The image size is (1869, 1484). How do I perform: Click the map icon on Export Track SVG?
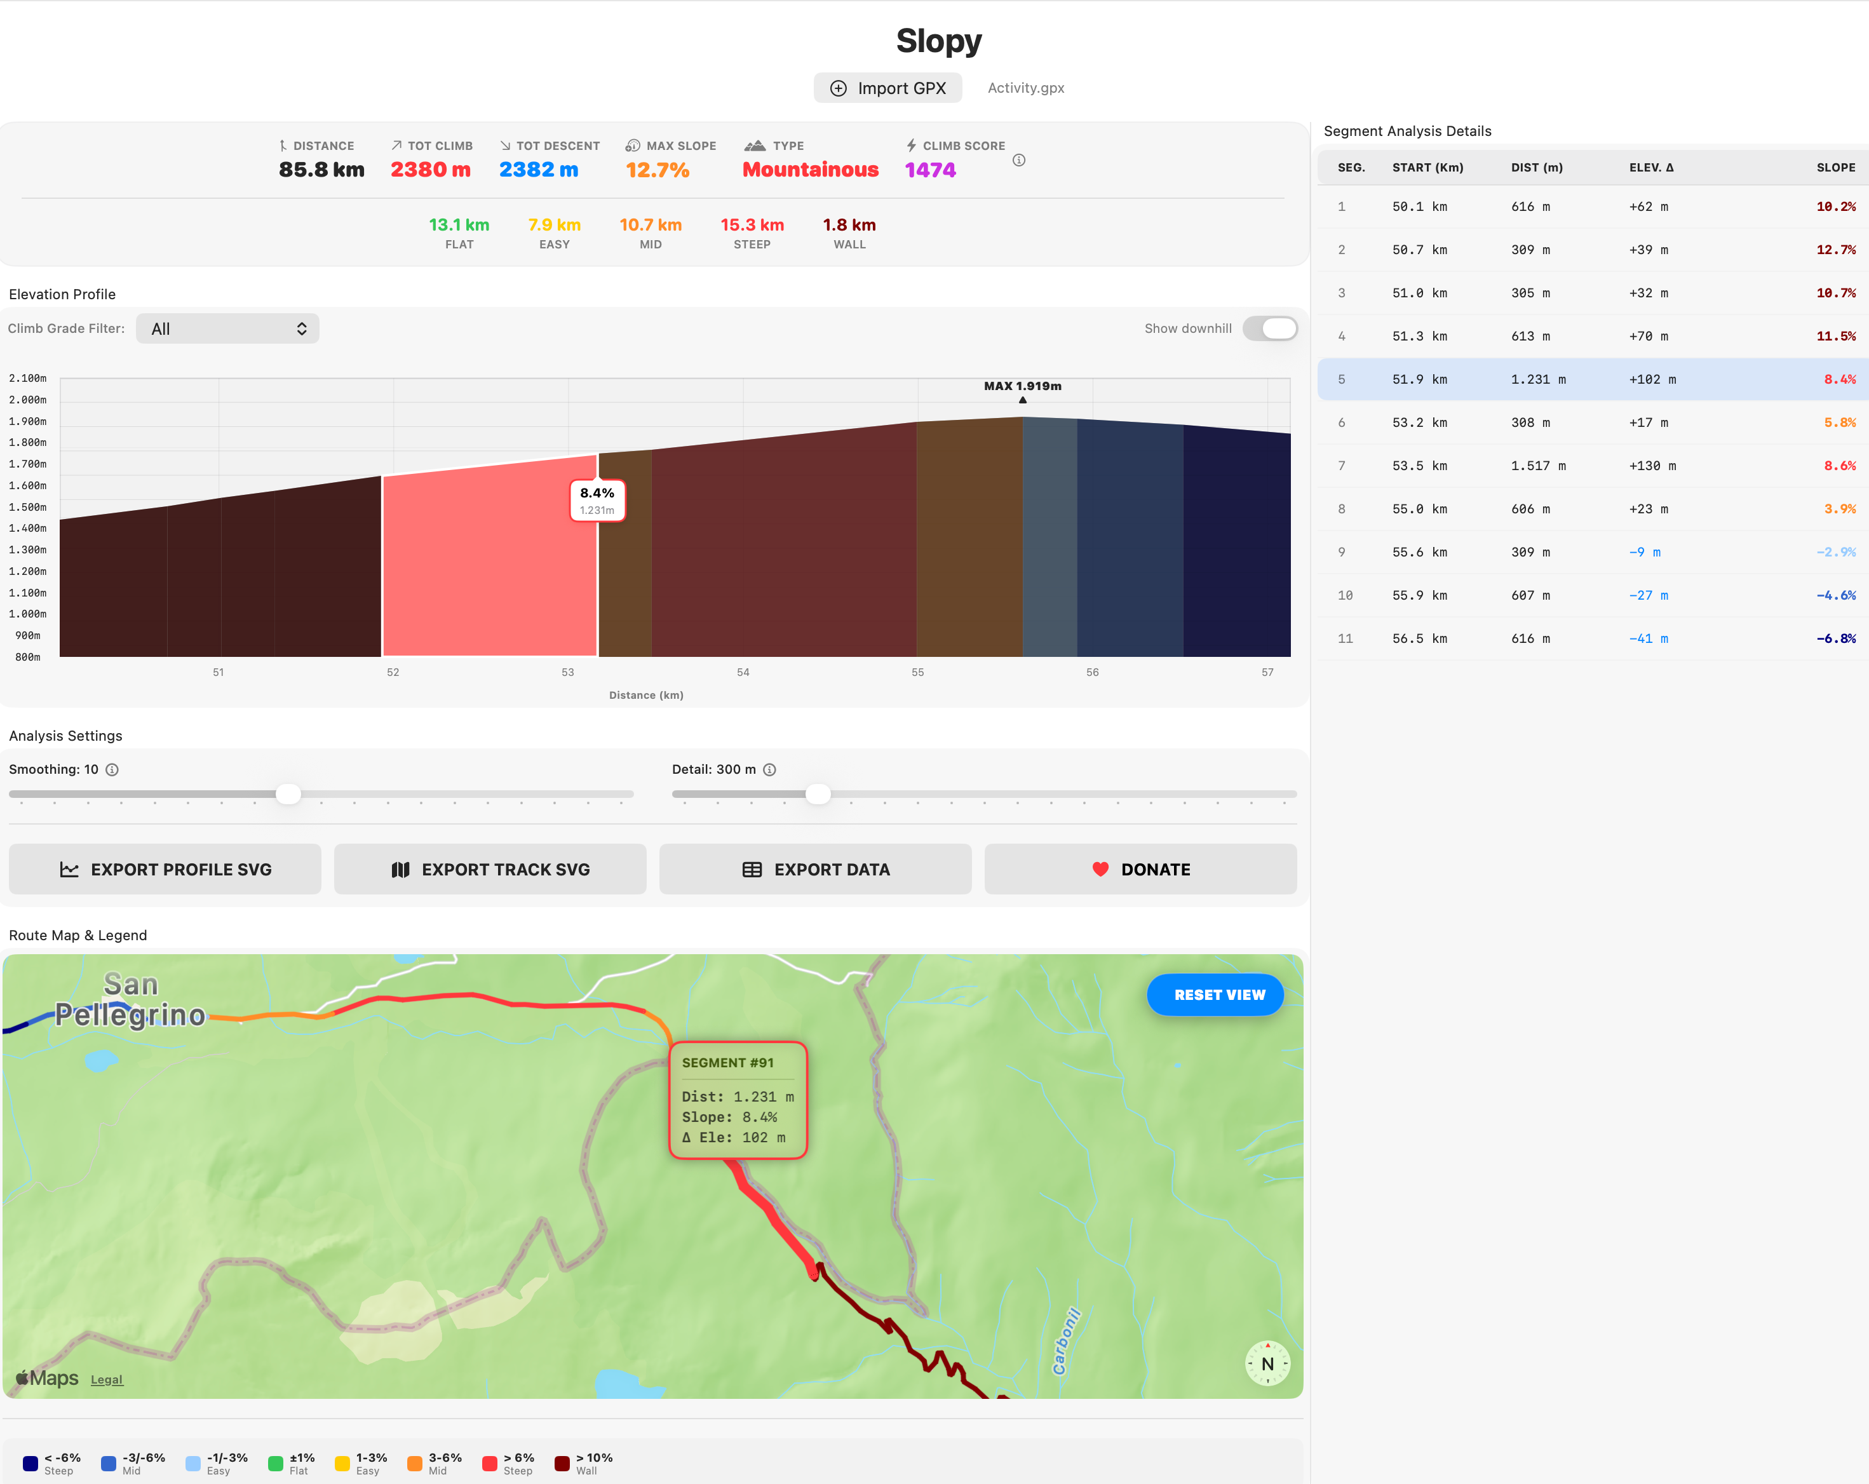pyautogui.click(x=400, y=870)
